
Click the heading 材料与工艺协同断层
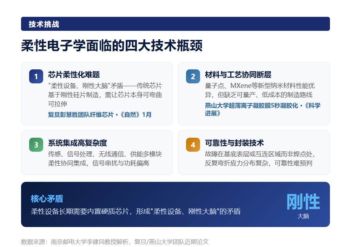click(x=238, y=75)
